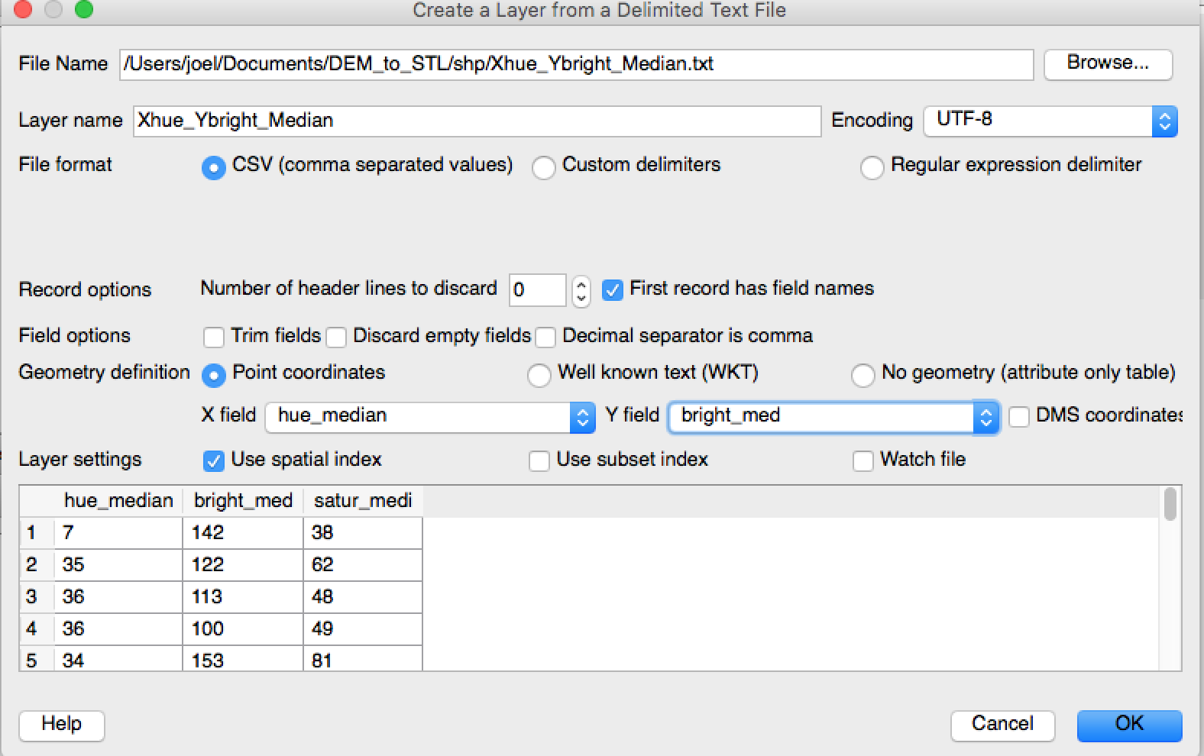Open the Encoding UTF-8 dropdown
Image resolution: width=1204 pixels, height=756 pixels.
(x=1050, y=121)
